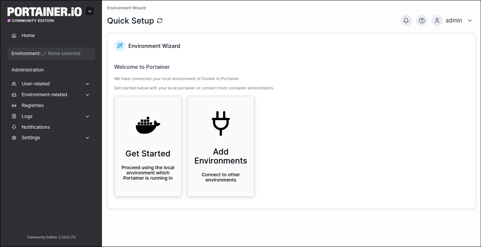Go to Home in the sidebar

point(28,36)
